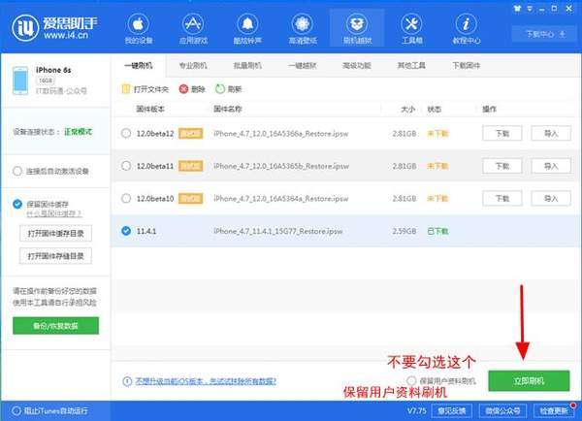582x421 pixels.
Task: Open the link about not upgrading current iOS version
Action: click(x=206, y=381)
